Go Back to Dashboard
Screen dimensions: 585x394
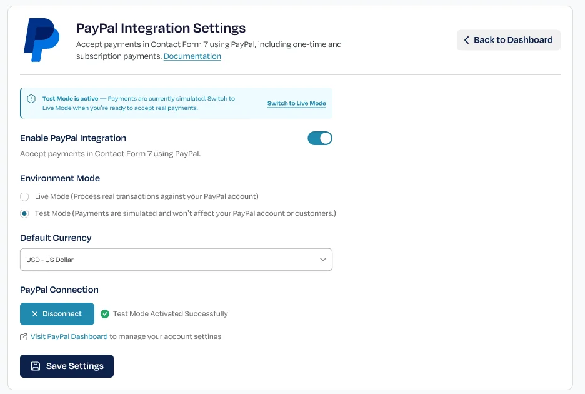pos(509,40)
